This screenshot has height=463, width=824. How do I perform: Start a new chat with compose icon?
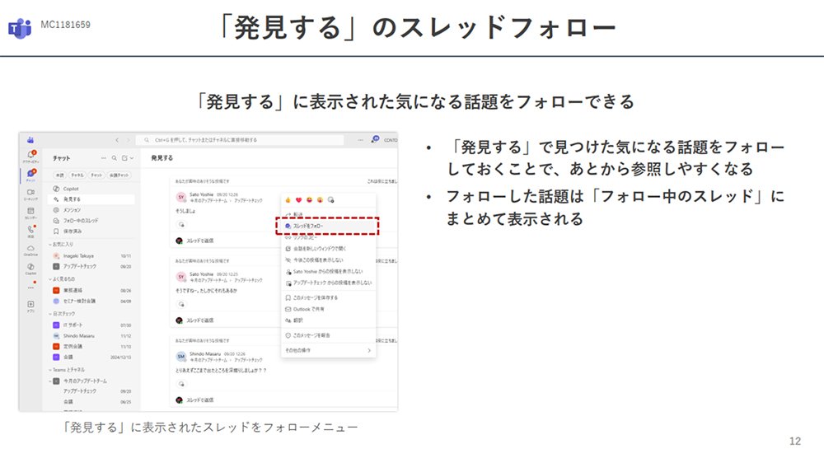tap(124, 158)
